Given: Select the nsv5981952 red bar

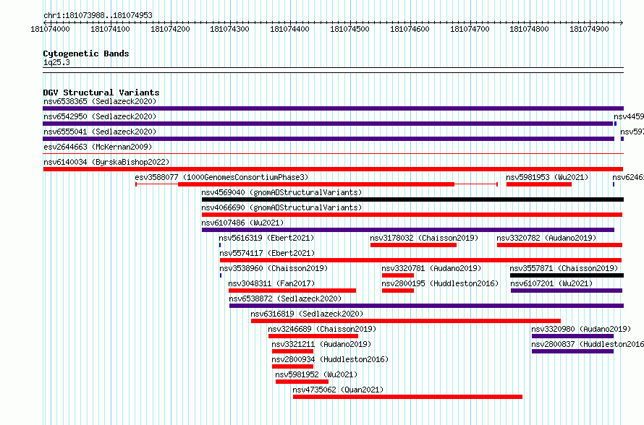Looking at the screenshot, I should click(x=302, y=382).
